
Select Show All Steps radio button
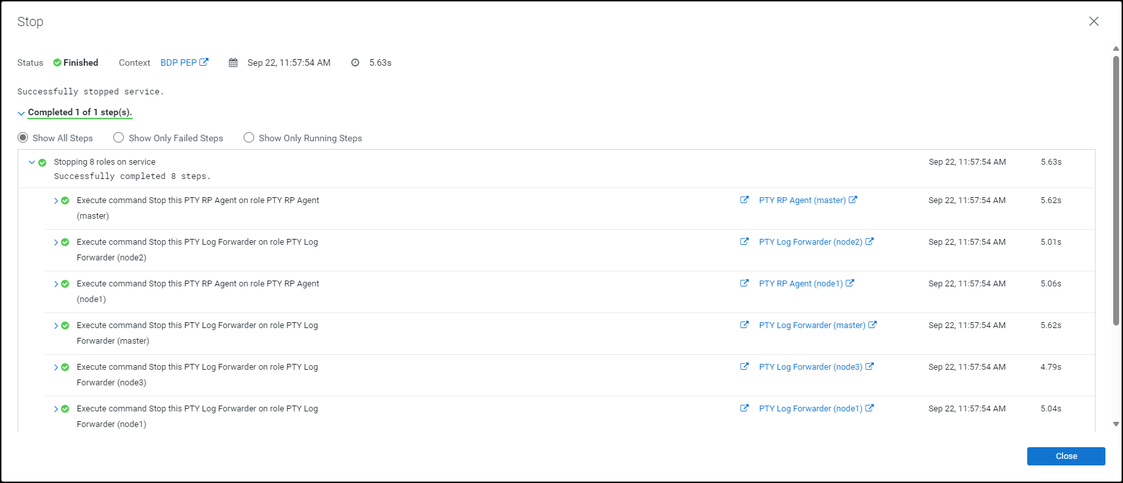point(23,137)
